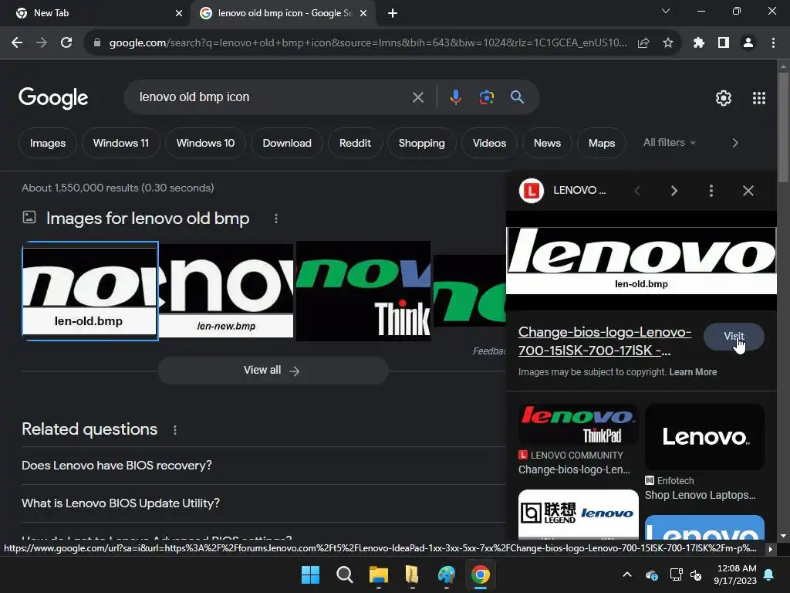Expand the All filters dropdown
Image resolution: width=790 pixels, height=593 pixels.
pos(670,143)
